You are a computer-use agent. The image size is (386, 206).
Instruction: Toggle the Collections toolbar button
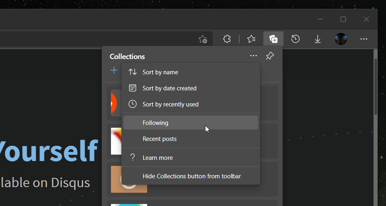pyautogui.click(x=273, y=39)
